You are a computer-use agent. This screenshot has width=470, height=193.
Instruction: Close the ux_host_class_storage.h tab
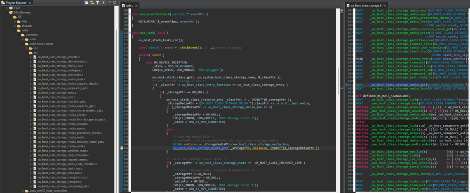coord(385,5)
